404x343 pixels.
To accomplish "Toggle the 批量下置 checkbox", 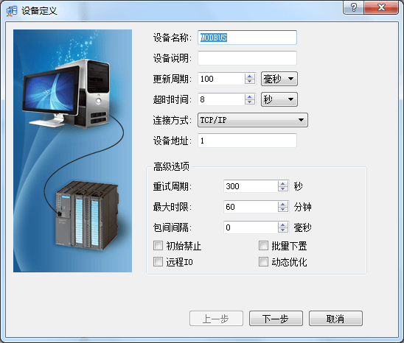I will pyautogui.click(x=263, y=246).
